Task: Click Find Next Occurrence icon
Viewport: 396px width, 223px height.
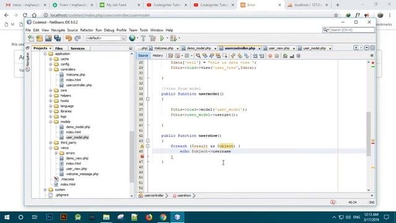Action: click(212, 56)
